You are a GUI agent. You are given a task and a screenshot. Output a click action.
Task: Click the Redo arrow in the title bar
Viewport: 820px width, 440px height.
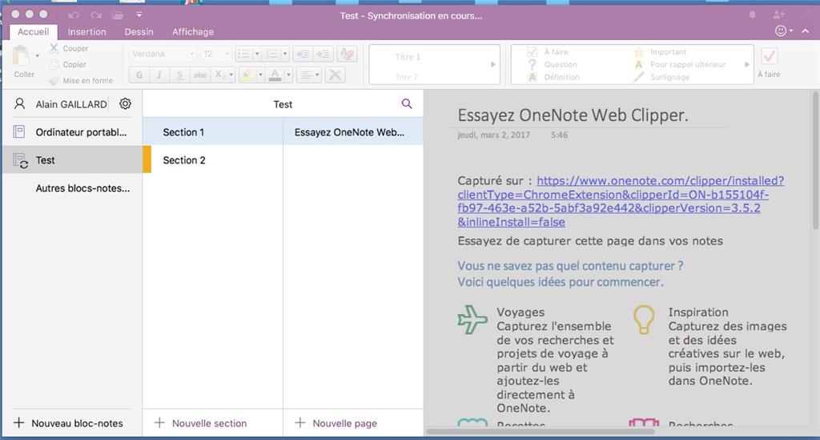point(96,15)
